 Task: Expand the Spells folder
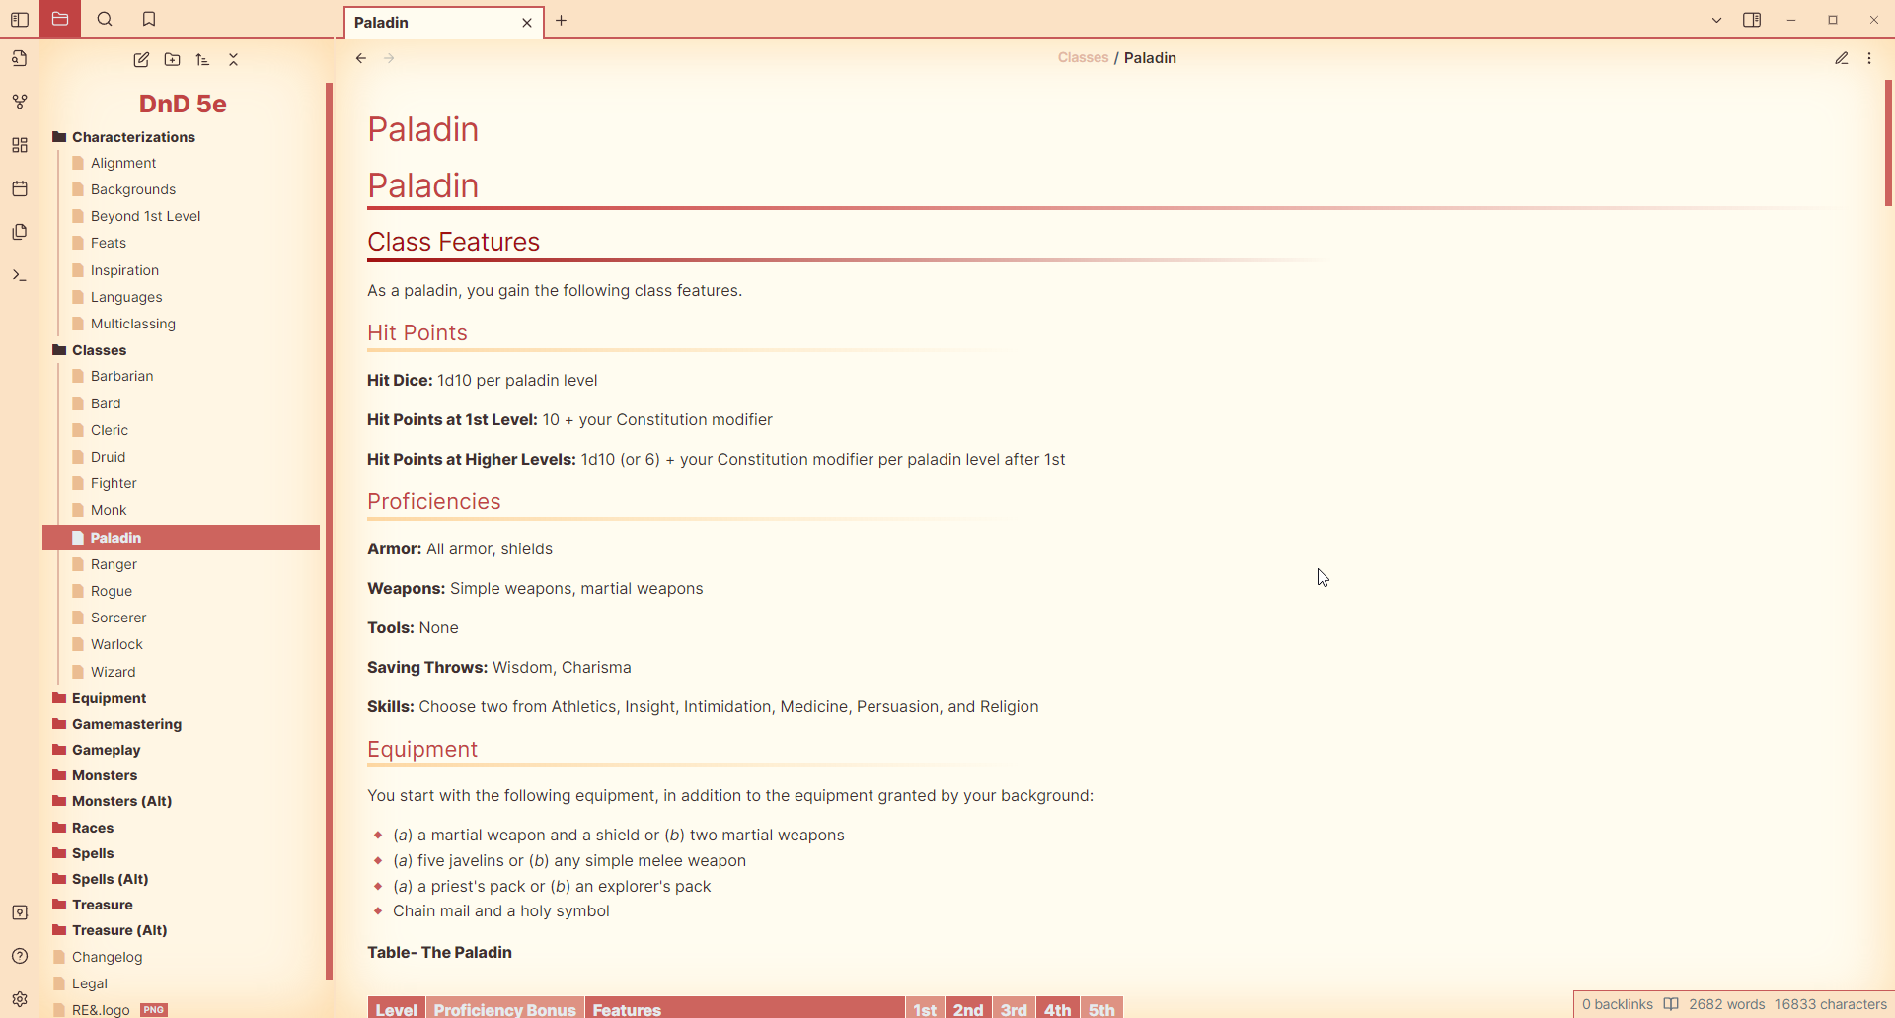(93, 853)
